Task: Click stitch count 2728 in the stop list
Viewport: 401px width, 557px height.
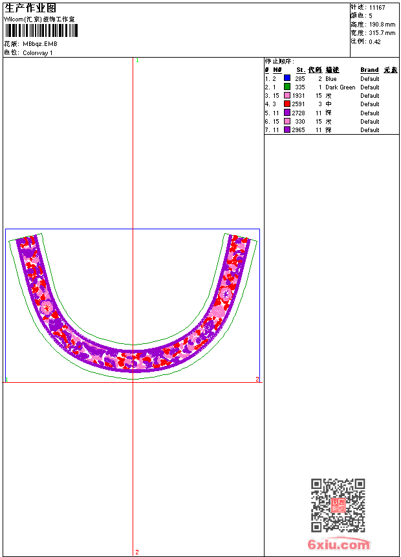Action: click(298, 113)
